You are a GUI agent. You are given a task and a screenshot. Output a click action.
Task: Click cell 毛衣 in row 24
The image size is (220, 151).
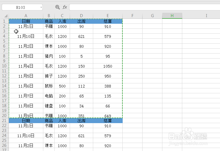(49, 136)
